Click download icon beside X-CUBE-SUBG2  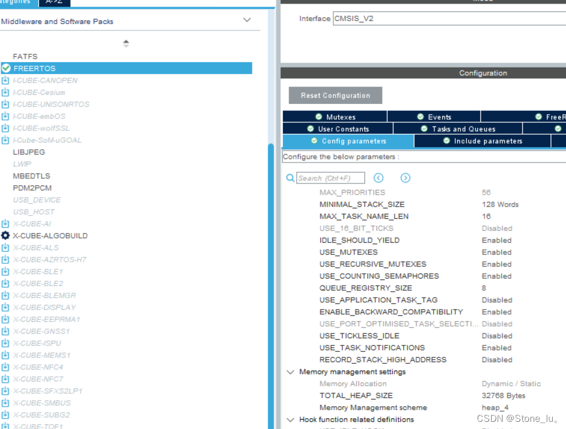(5, 415)
